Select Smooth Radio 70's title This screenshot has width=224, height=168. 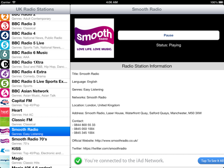pos(29,139)
